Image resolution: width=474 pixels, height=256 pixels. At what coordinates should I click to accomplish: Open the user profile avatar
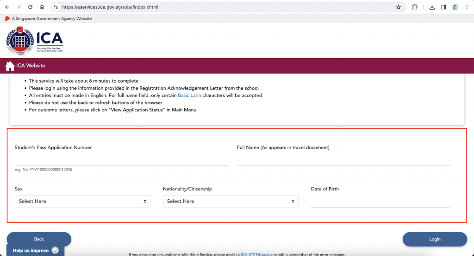click(455, 7)
